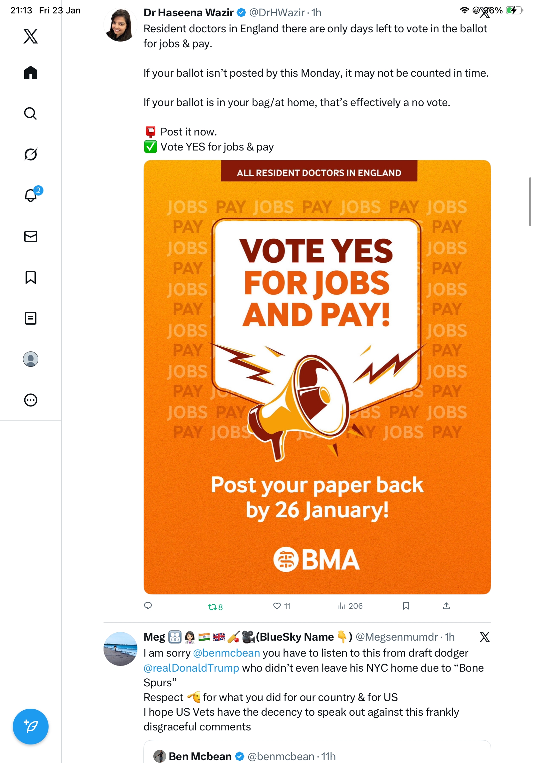Open the @benmcbean mention link

click(226, 653)
